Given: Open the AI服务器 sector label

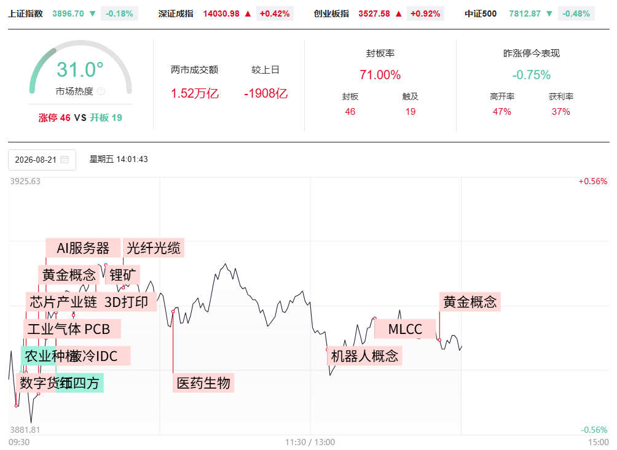Looking at the screenshot, I should coord(83,248).
